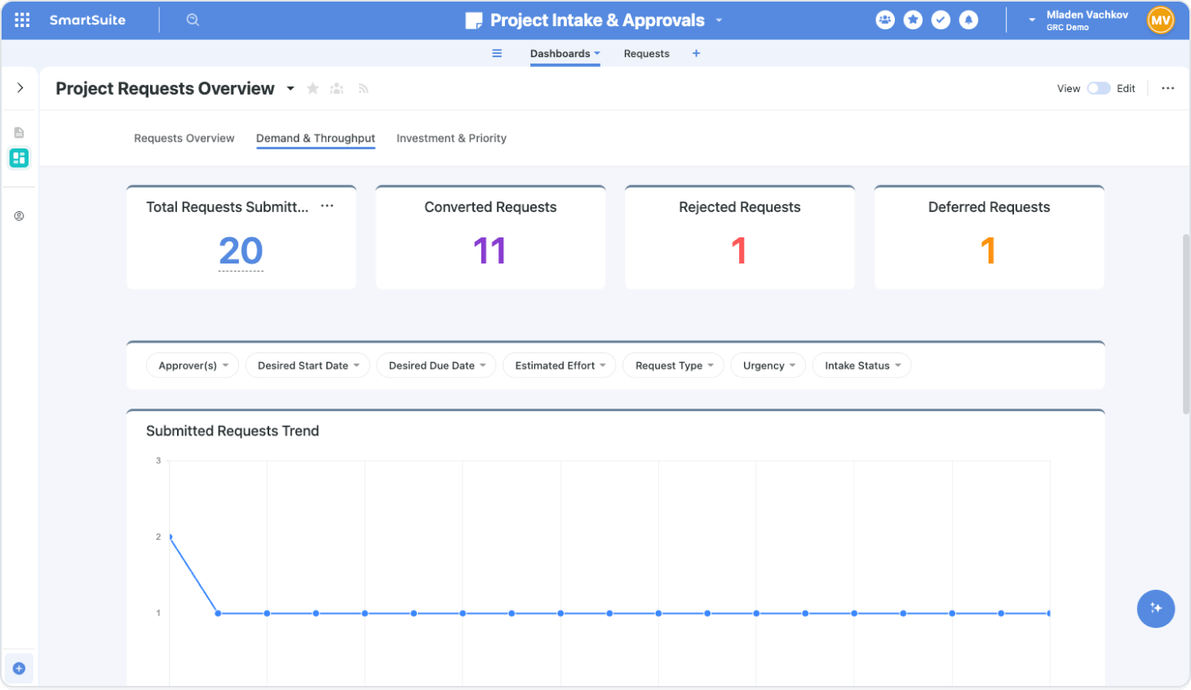Click the Mladen Vachkov user name
1191x690 pixels.
pyautogui.click(x=1087, y=15)
